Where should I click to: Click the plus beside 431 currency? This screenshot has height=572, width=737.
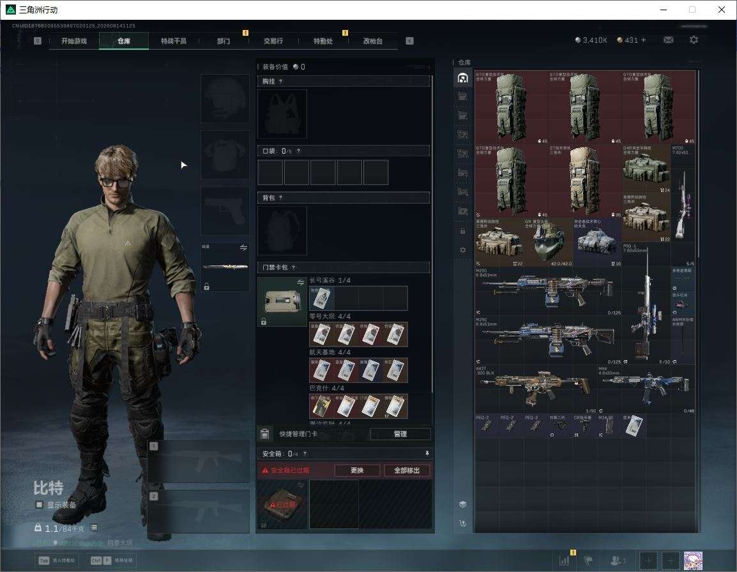tap(644, 40)
